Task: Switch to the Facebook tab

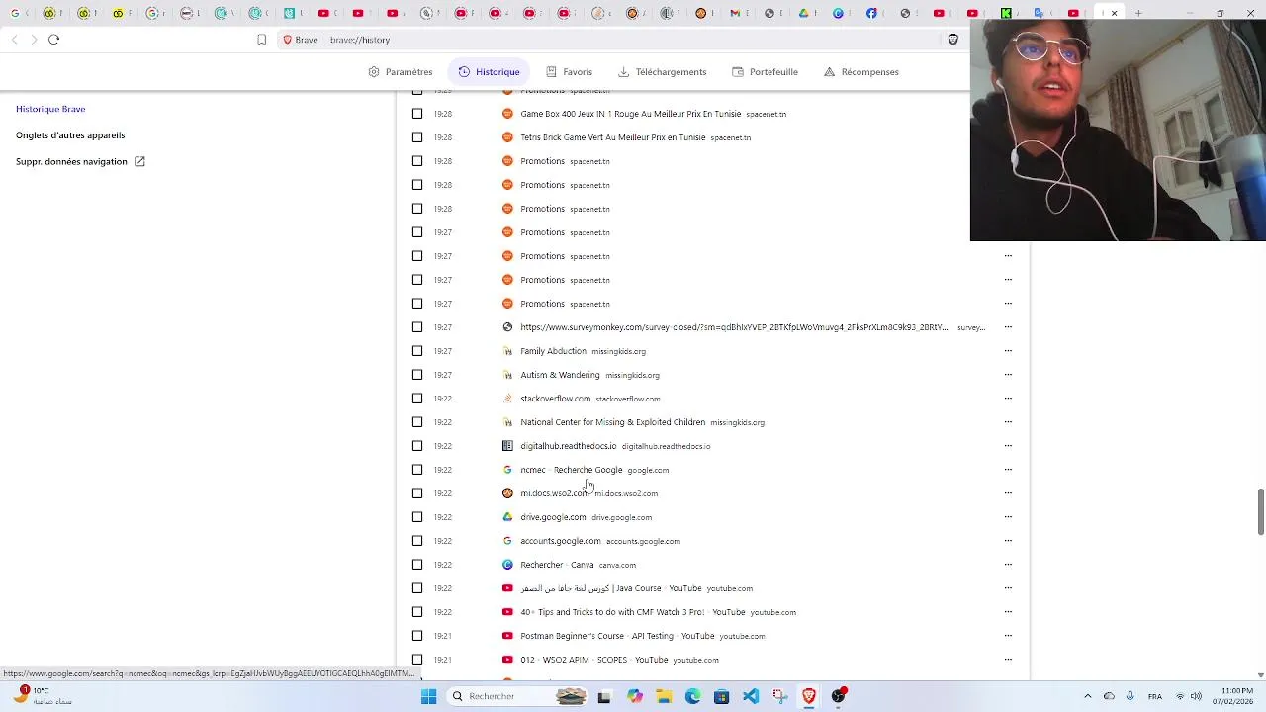Action: 871,13
